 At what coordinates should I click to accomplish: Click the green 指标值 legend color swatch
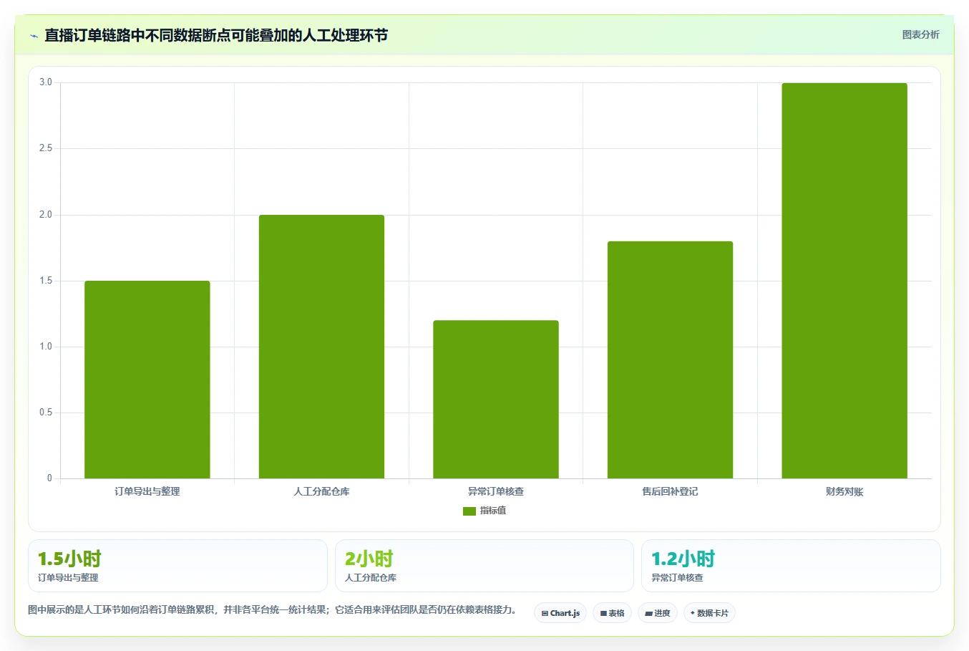pyautogui.click(x=469, y=511)
